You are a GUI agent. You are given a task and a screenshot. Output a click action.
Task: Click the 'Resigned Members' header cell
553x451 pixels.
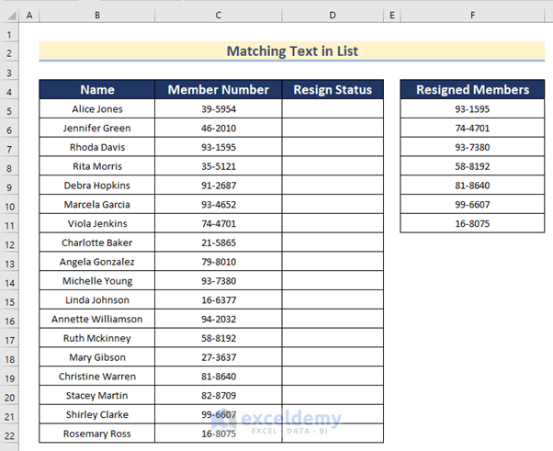(x=472, y=90)
